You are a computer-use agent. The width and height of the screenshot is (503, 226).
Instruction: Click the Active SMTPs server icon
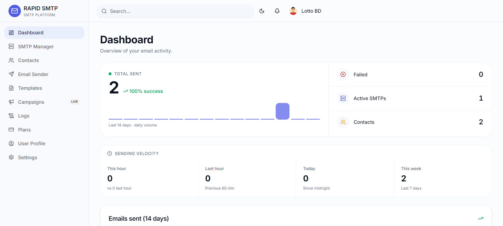tap(343, 98)
